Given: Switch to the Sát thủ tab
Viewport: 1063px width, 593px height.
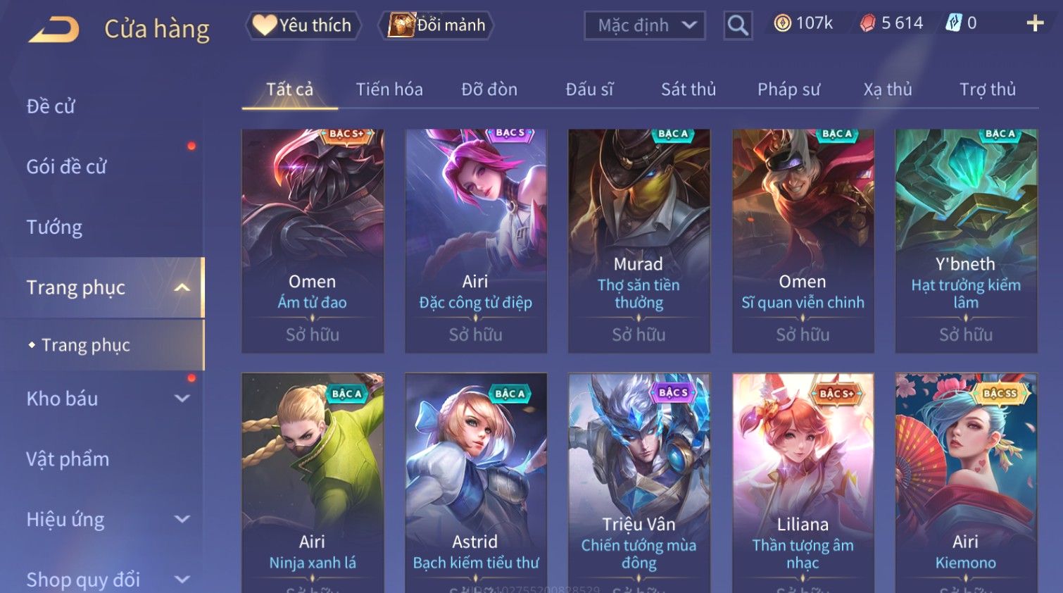Looking at the screenshot, I should 688,89.
